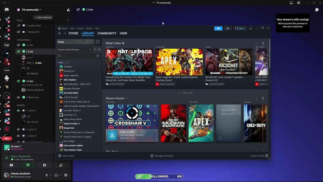Toggle sort by recent clock icon

95,50
